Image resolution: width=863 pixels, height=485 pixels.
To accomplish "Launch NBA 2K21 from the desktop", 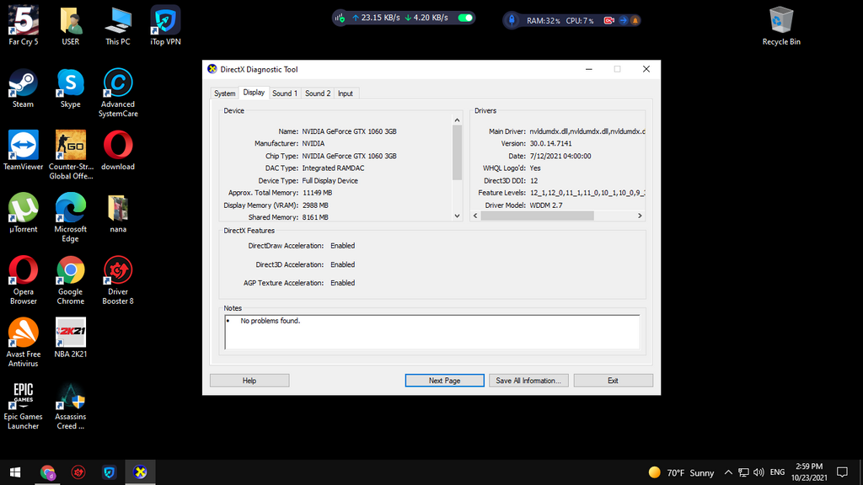I will 71,339.
